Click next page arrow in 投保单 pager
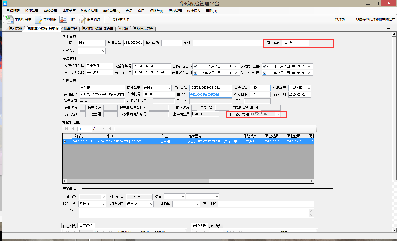The image size is (397, 241). click(x=103, y=129)
